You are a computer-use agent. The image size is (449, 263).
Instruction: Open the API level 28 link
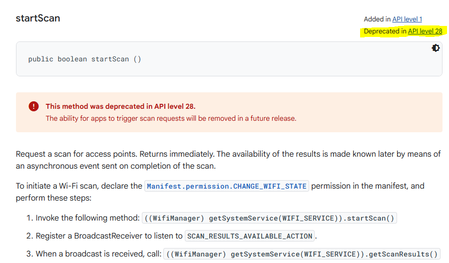(425, 31)
